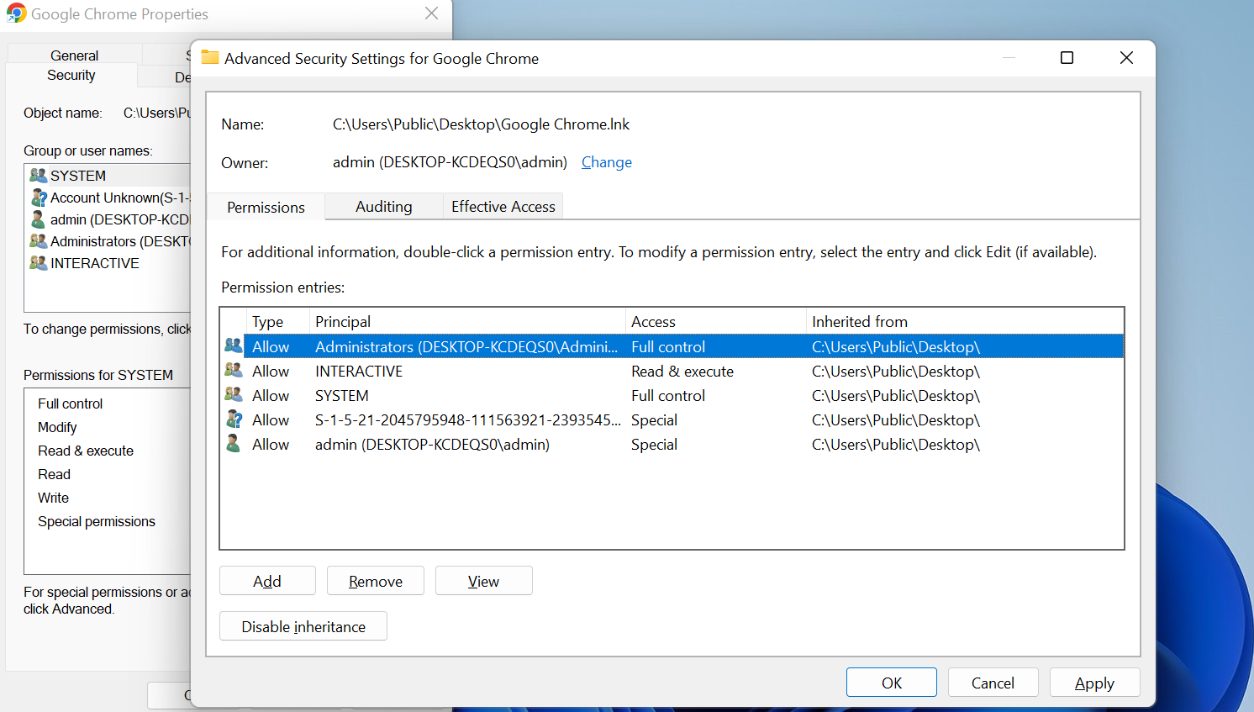
Task: Click the Add button below permission entries
Action: [267, 580]
